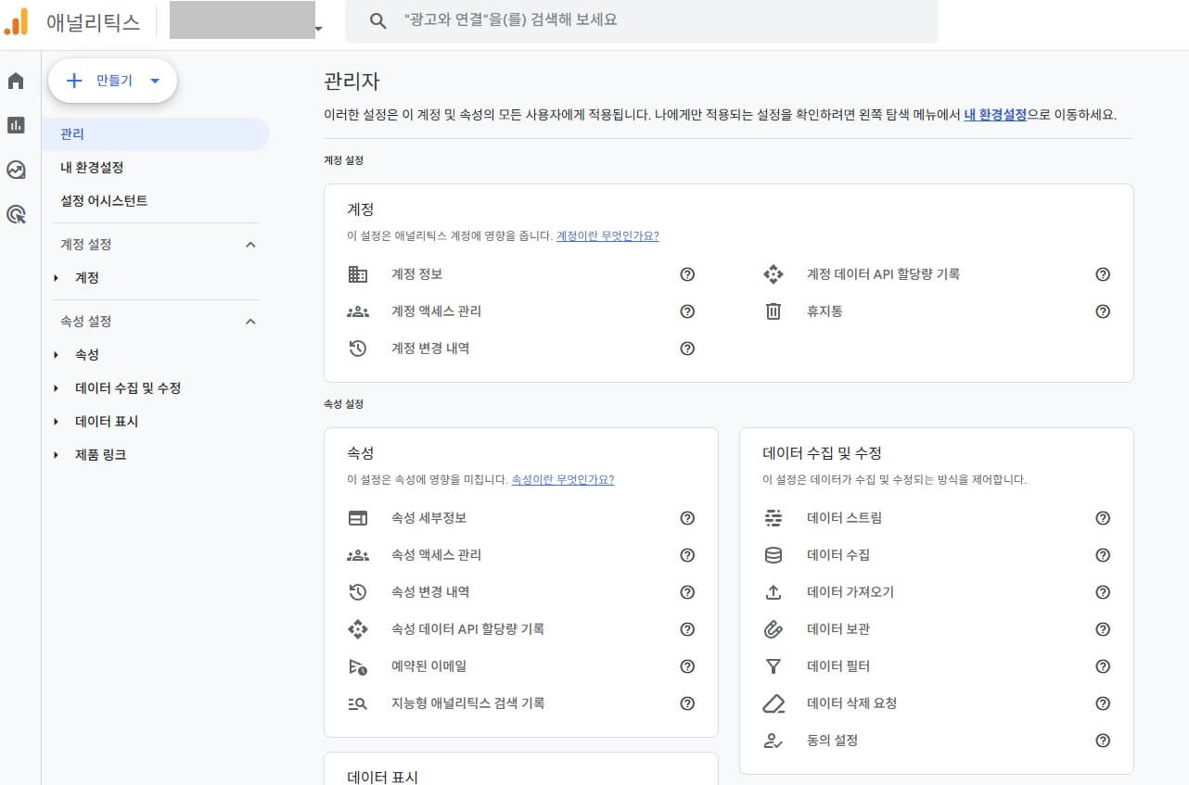Select the 데이터 필터 funnel icon

tap(773, 666)
